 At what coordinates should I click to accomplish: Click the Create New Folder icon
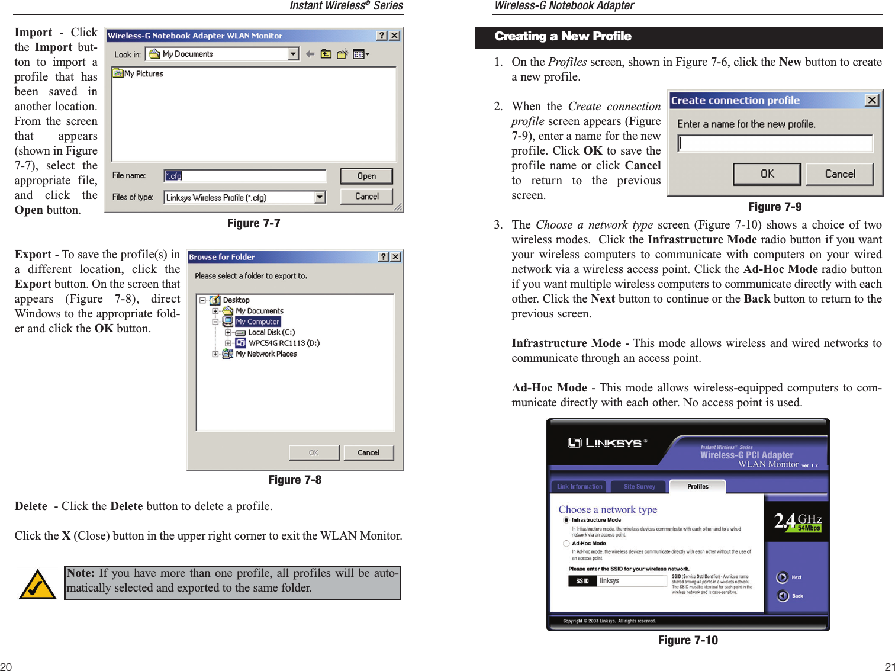click(x=342, y=54)
